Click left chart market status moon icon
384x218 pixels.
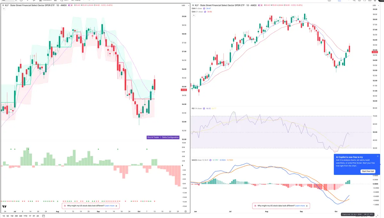click(69, 5)
